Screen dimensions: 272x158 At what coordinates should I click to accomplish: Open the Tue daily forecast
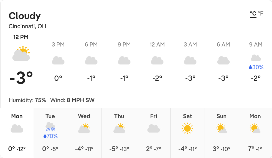50,133
